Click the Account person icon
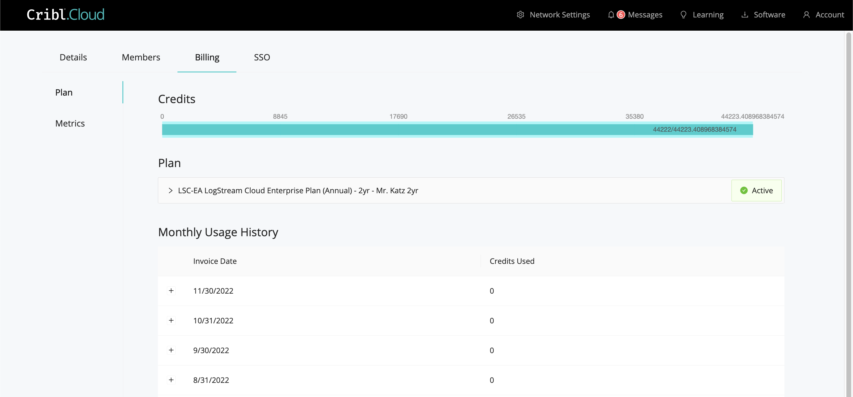Image resolution: width=853 pixels, height=397 pixels. pyautogui.click(x=806, y=15)
